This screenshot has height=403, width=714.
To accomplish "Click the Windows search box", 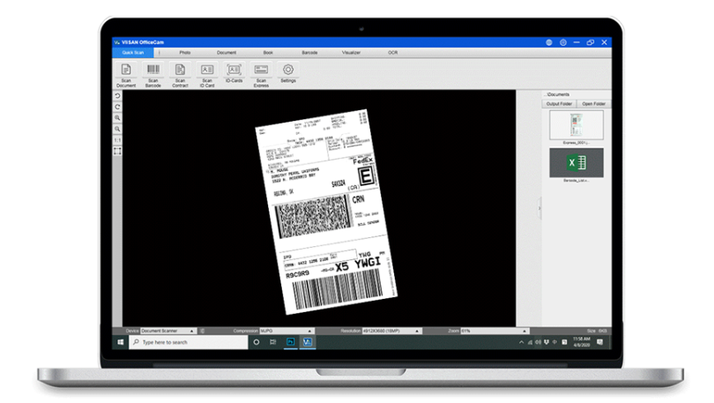I will [x=189, y=342].
